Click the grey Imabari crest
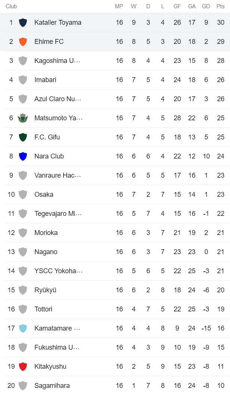Image resolution: width=230 pixels, height=395 pixels. tap(23, 79)
